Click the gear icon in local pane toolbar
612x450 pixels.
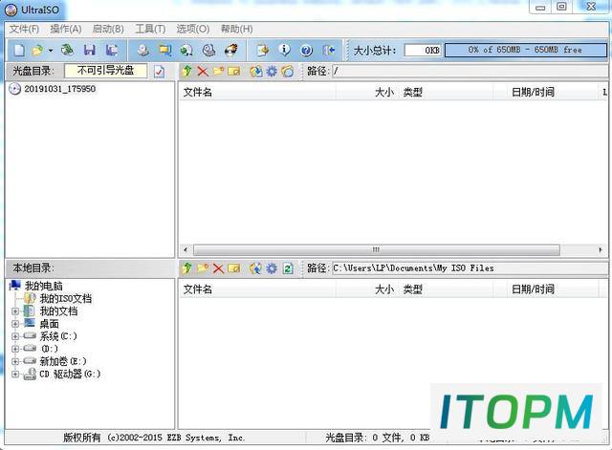(x=272, y=268)
